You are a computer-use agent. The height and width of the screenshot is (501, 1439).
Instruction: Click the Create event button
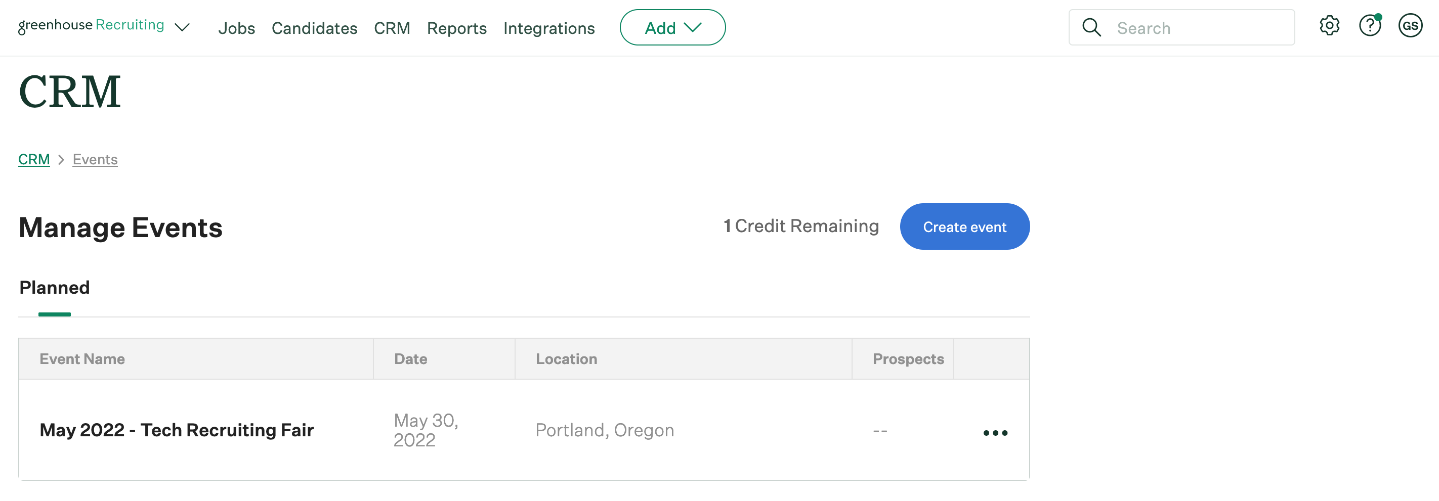point(964,226)
